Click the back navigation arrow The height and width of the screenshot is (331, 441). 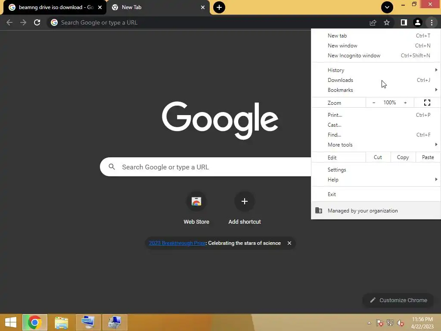[9, 22]
